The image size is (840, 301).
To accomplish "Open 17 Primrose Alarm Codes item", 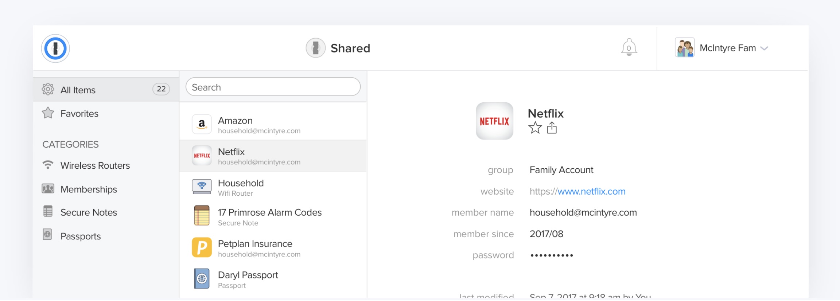I will pyautogui.click(x=273, y=217).
